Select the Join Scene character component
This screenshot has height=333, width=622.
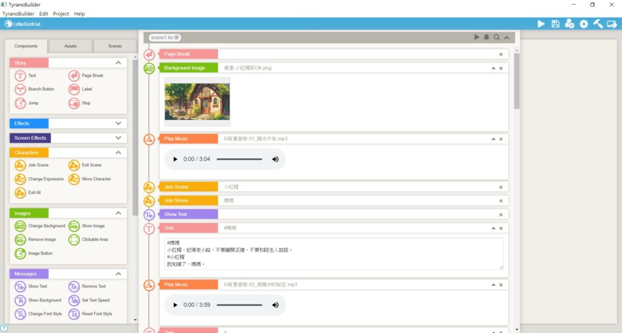[x=32, y=165]
